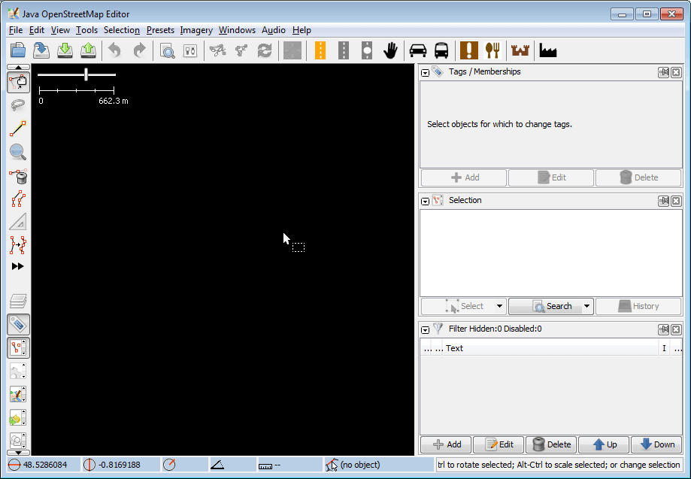Toggle the Layers panel button in sidebar
Screen dimensions: 691x479
coord(18,301)
